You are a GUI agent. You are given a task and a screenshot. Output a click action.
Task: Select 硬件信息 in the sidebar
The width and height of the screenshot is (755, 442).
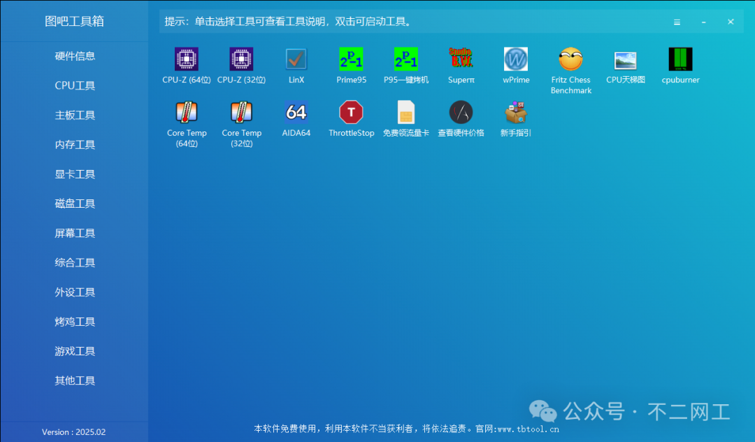[x=74, y=56]
